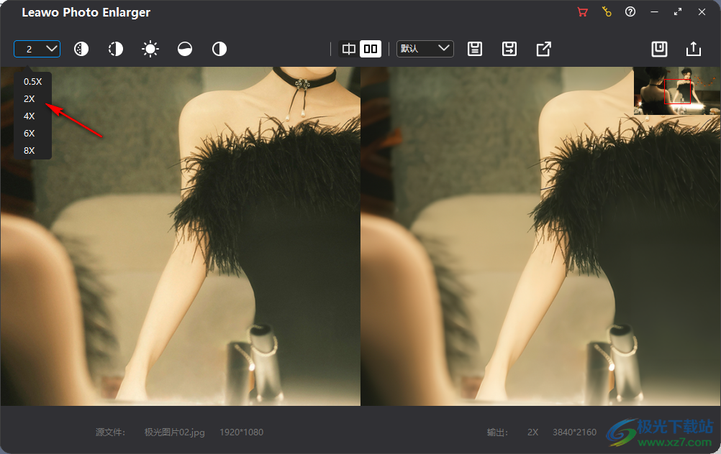The image size is (721, 454).
Task: Open the help question mark icon
Action: [630, 12]
